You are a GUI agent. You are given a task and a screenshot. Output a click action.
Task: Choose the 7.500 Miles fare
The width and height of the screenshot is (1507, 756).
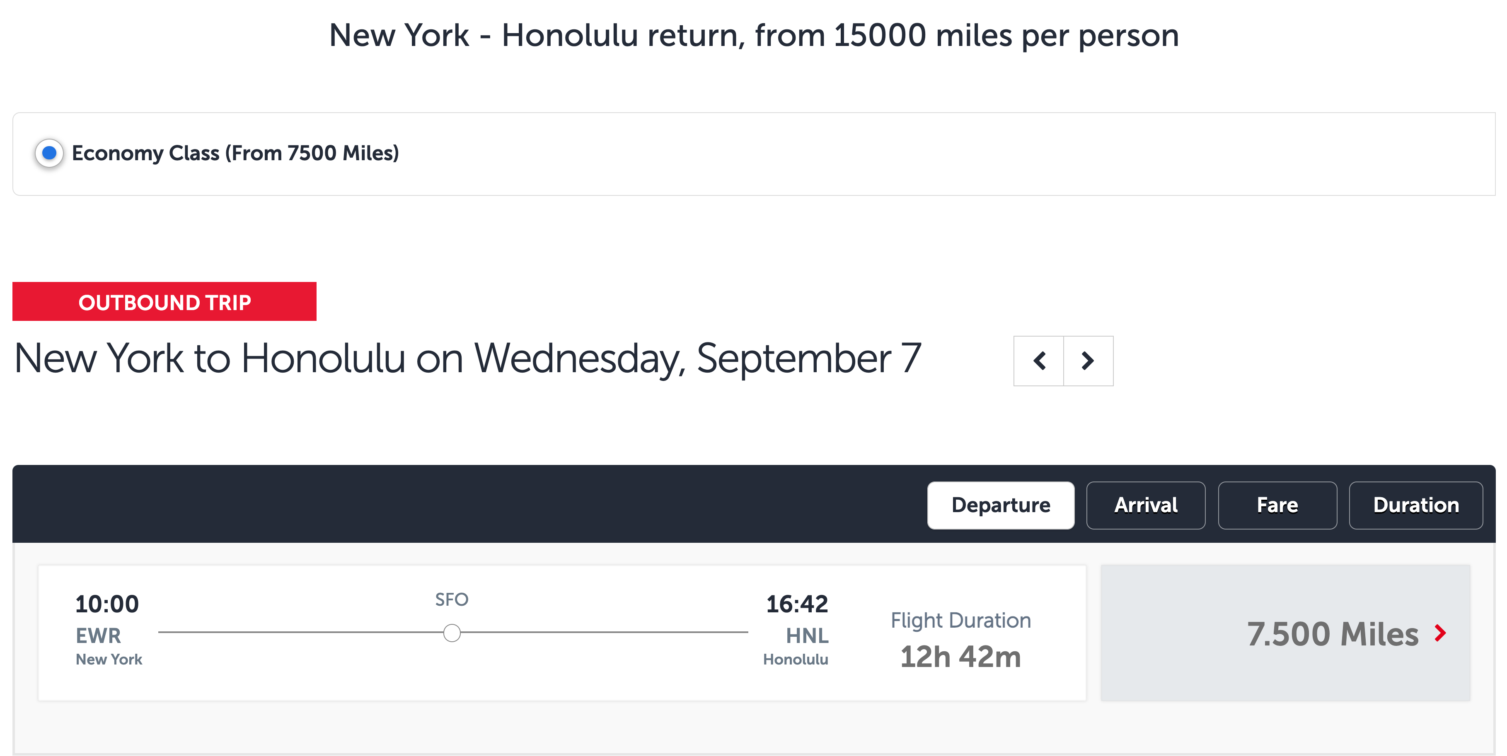(1332, 634)
